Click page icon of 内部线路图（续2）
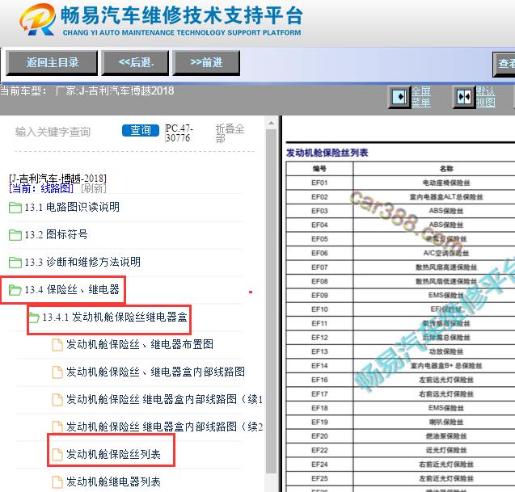The width and height of the screenshot is (515, 492). click(x=57, y=427)
